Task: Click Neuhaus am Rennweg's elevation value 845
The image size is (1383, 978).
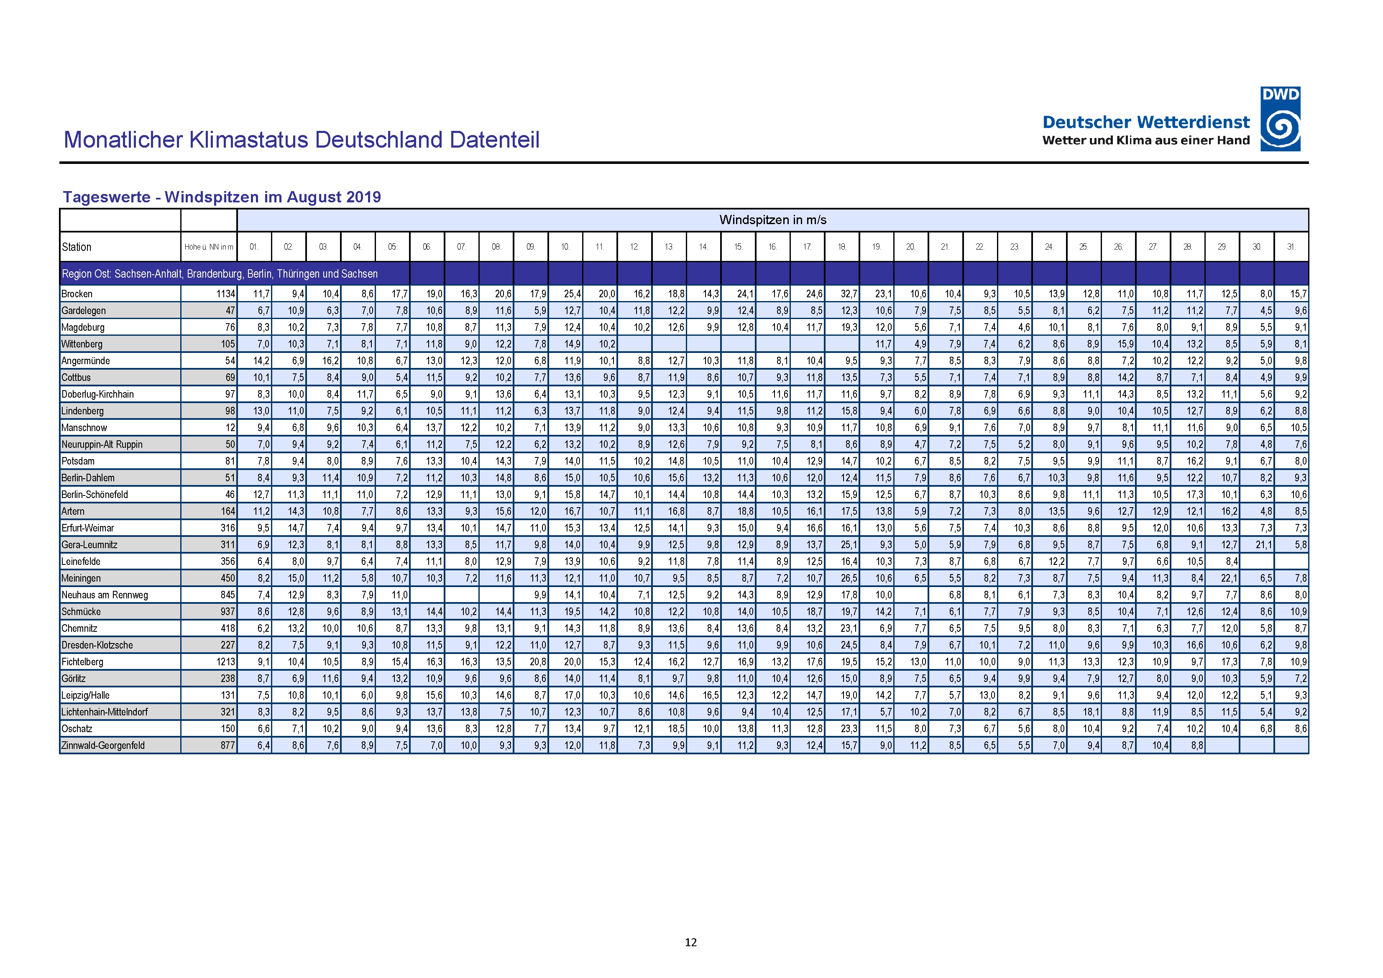Action: click(x=228, y=595)
